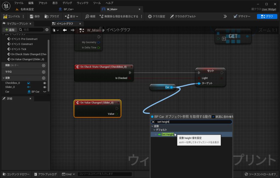Open the User Widget parent class link

pos(269,9)
